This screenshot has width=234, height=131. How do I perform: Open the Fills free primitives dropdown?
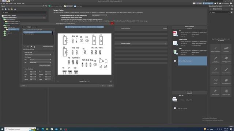(x=33, y=77)
